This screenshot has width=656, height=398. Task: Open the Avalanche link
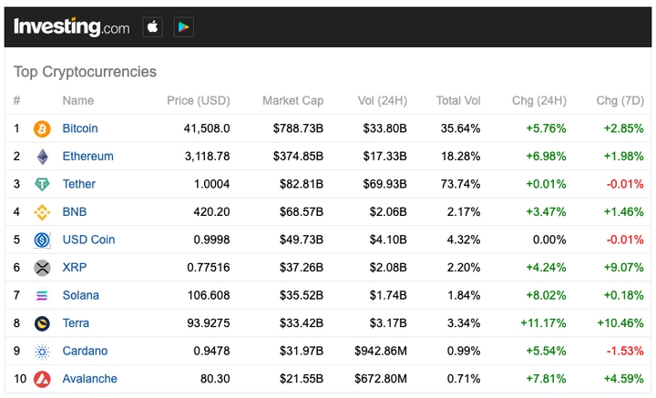point(89,379)
